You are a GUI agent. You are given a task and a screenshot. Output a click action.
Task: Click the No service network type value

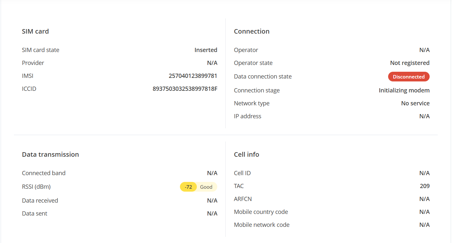[415, 103]
